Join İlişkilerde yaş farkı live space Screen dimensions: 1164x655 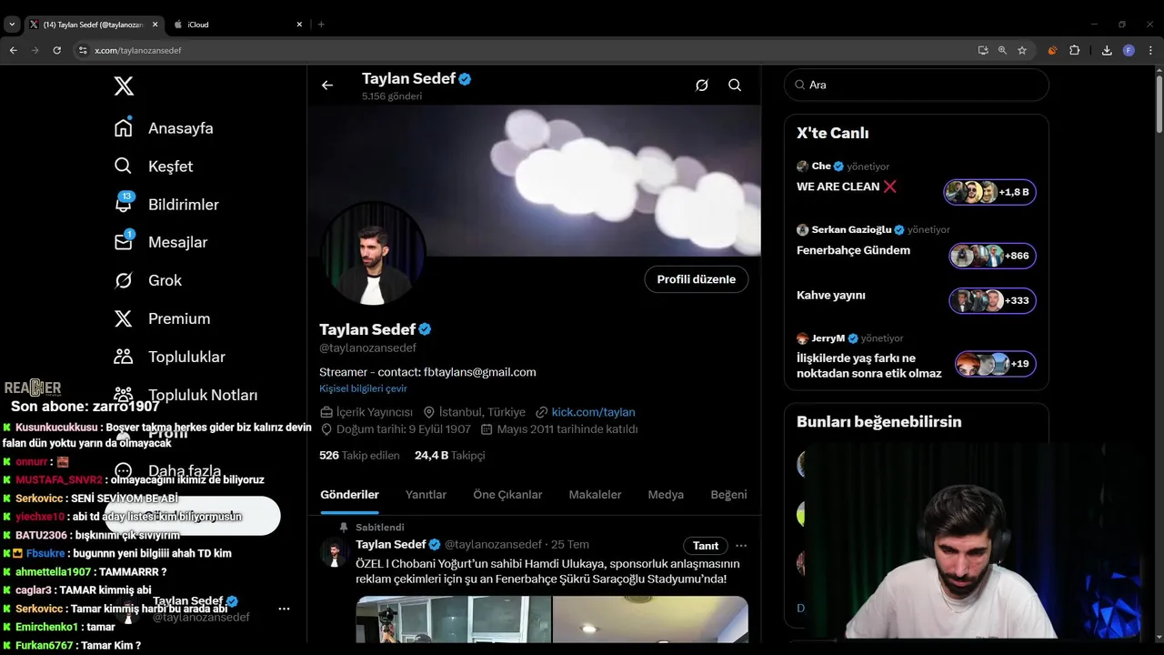pos(996,364)
